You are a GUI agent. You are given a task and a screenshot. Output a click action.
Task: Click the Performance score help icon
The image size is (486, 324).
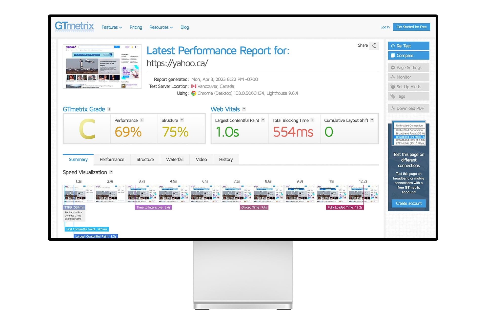[141, 120]
